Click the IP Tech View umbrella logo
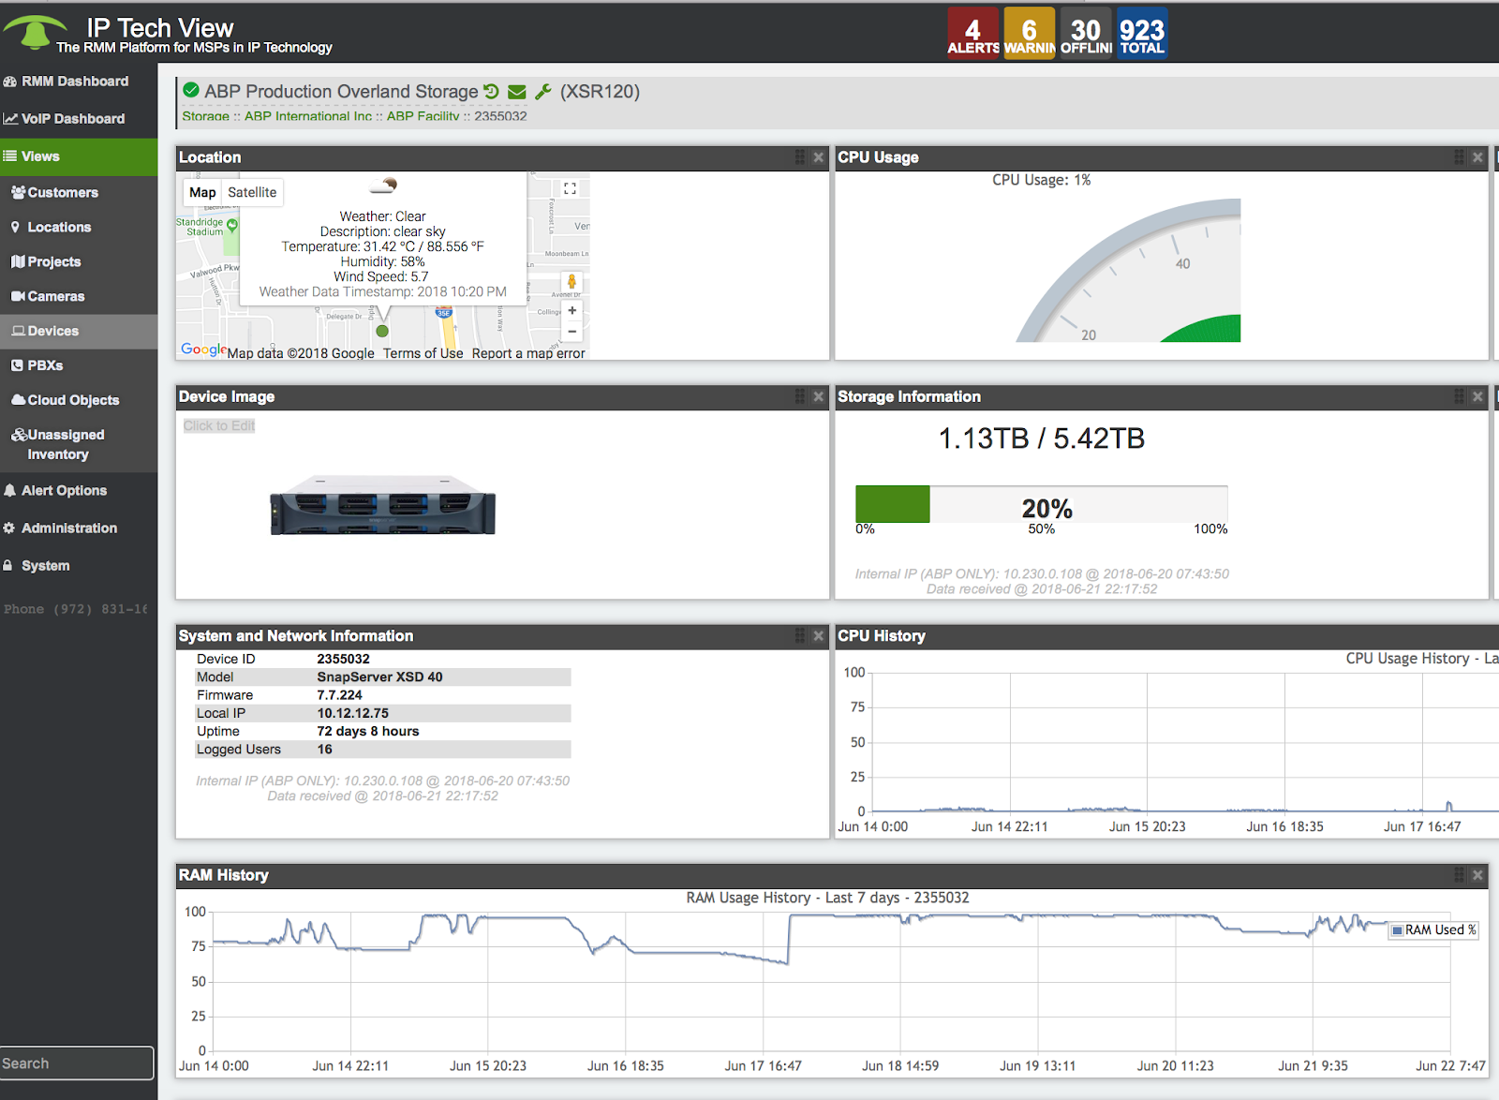Viewport: 1499px width, 1100px height. (36, 32)
